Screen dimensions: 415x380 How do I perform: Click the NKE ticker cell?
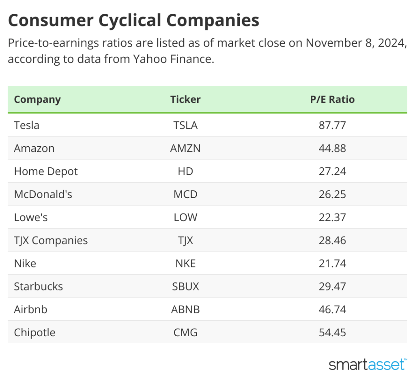coord(185,264)
